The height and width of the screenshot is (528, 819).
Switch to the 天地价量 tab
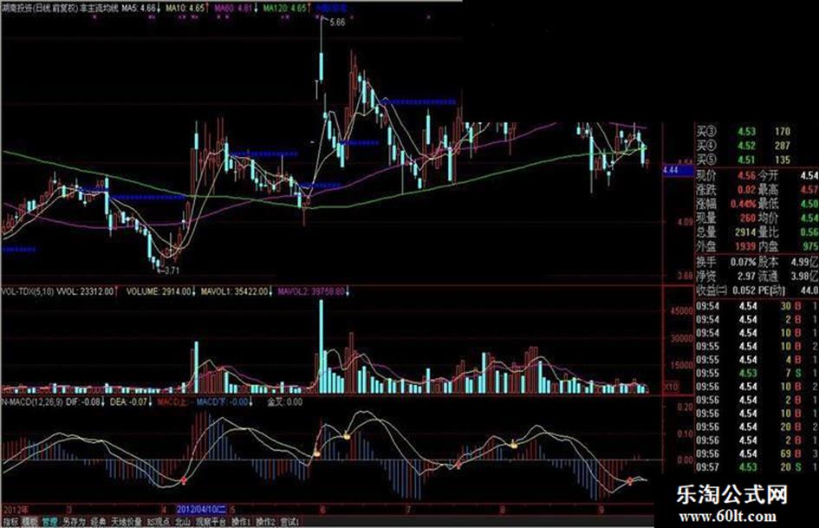point(126,522)
